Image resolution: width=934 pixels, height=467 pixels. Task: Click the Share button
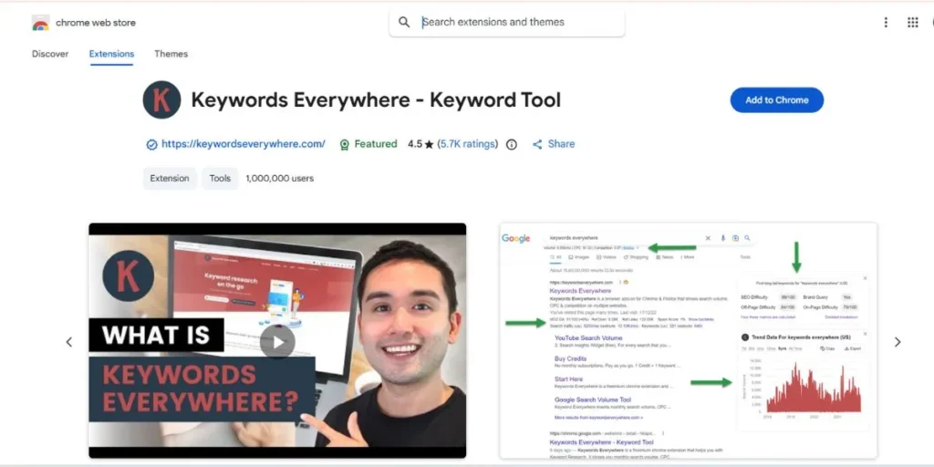pyautogui.click(x=554, y=144)
